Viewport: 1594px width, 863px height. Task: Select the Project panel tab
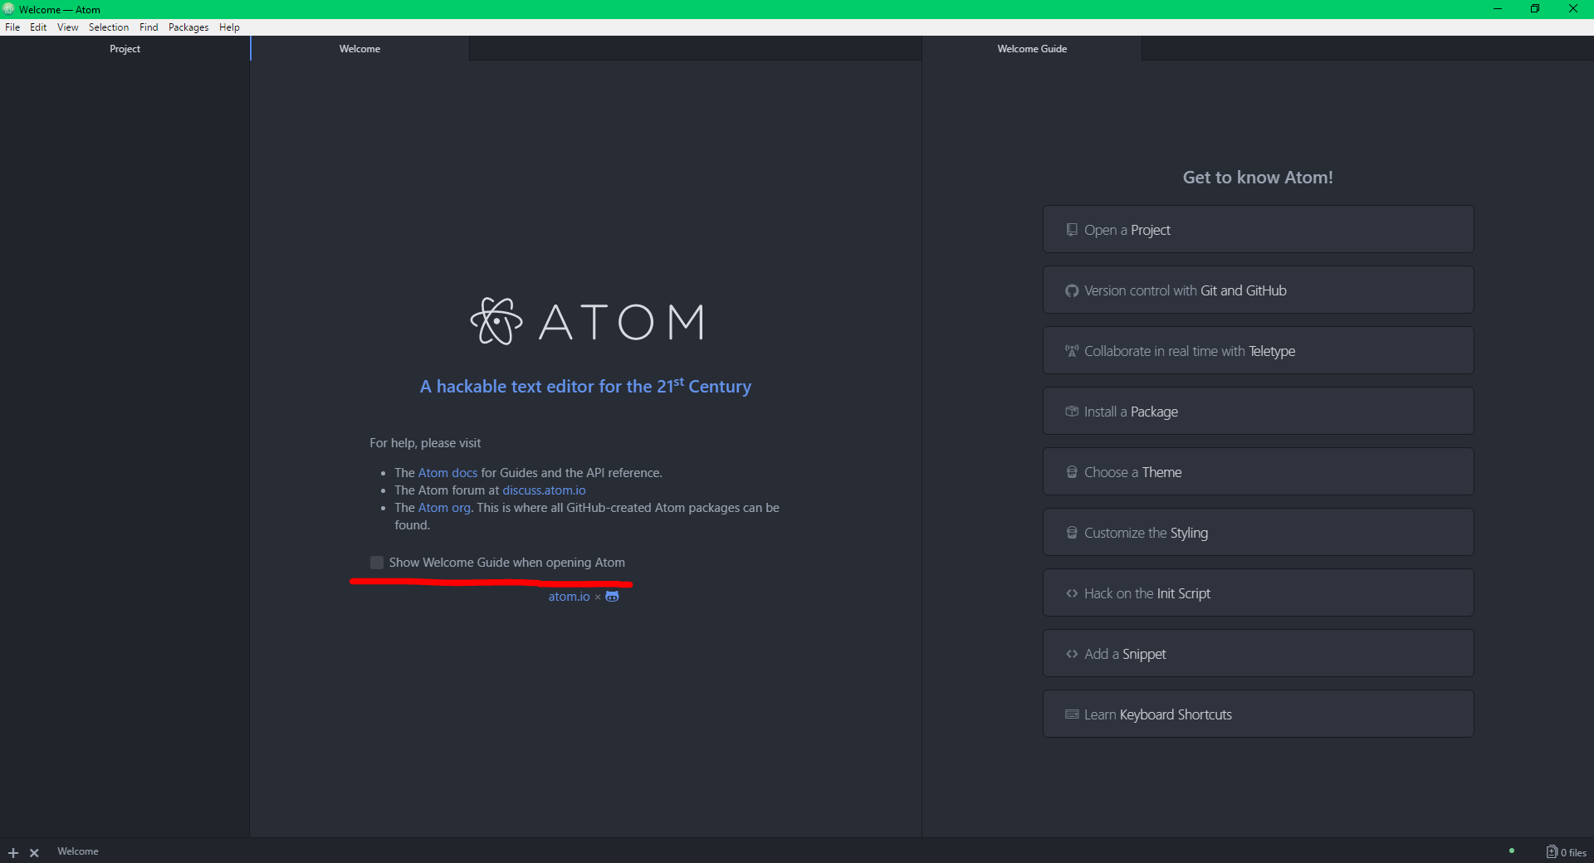tap(125, 49)
